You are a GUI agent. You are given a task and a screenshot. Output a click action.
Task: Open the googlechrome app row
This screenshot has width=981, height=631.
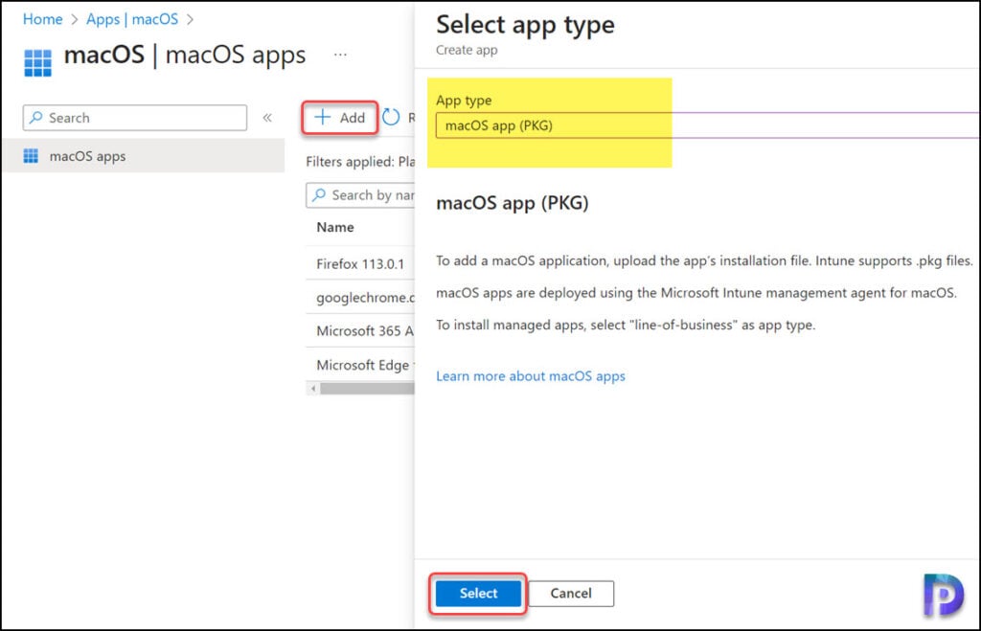click(x=360, y=298)
